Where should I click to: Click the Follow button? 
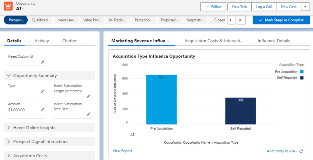pyautogui.click(x=213, y=7)
